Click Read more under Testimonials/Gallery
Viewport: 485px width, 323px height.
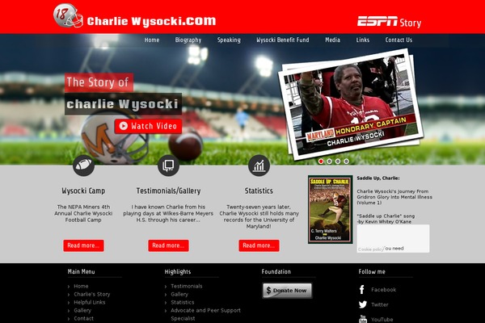(168, 245)
